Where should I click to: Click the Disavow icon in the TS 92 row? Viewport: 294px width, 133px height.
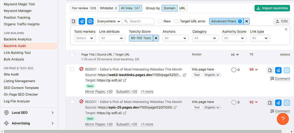coord(287,103)
